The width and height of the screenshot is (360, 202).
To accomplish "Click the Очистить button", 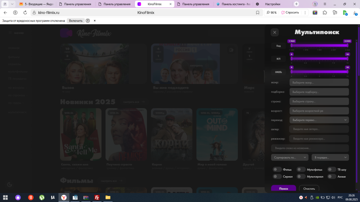I will pos(309,188).
